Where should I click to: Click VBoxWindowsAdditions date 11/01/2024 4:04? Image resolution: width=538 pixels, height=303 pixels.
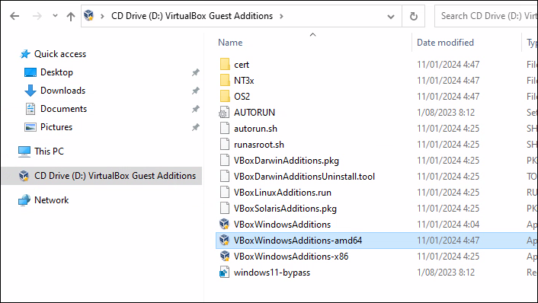click(x=448, y=225)
